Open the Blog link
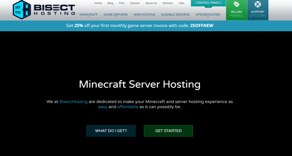 pos(110,3)
